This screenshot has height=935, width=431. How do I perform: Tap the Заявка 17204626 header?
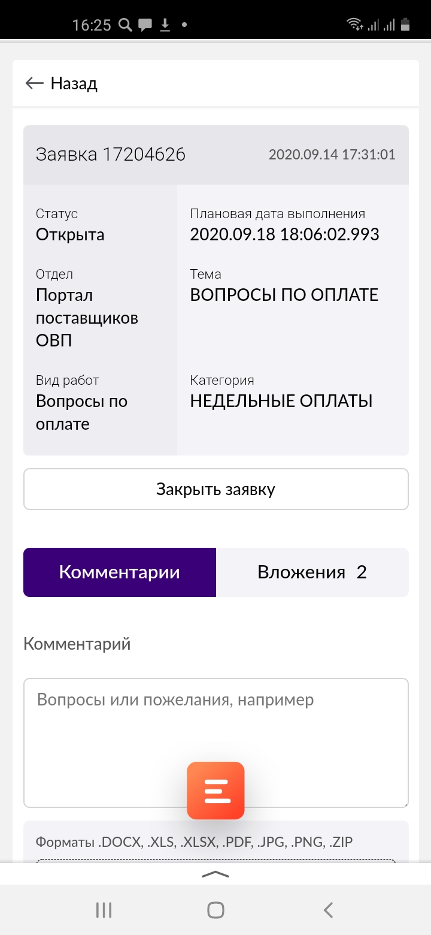tap(111, 155)
